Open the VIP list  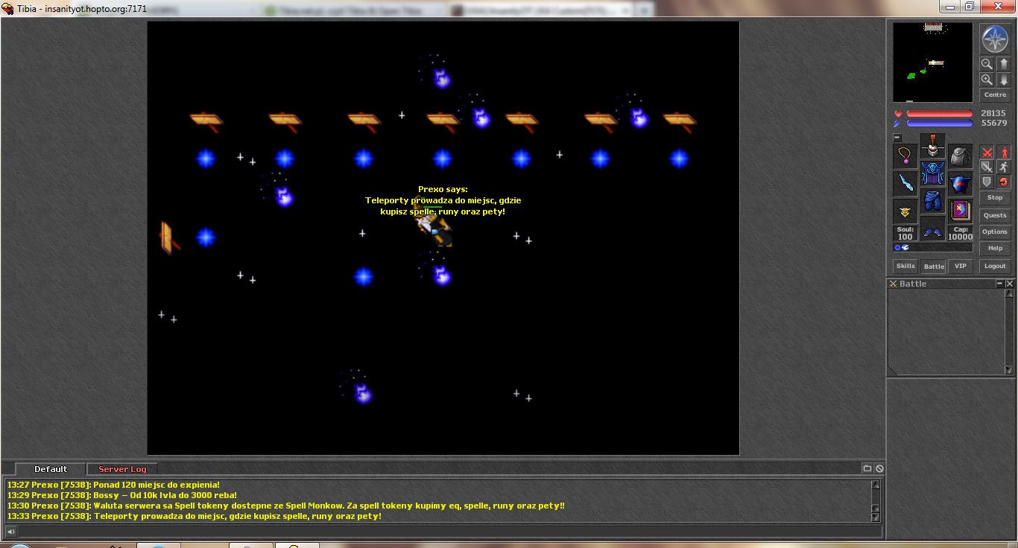pos(961,266)
